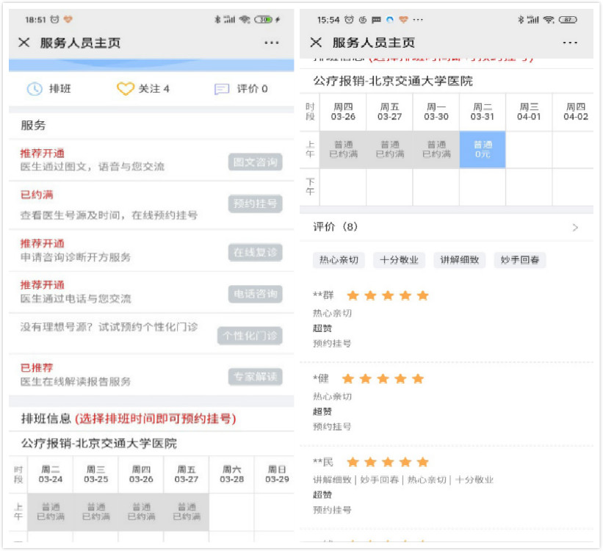Filter reviews by 热心亲切 tag
This screenshot has width=603, height=551.
[x=339, y=260]
